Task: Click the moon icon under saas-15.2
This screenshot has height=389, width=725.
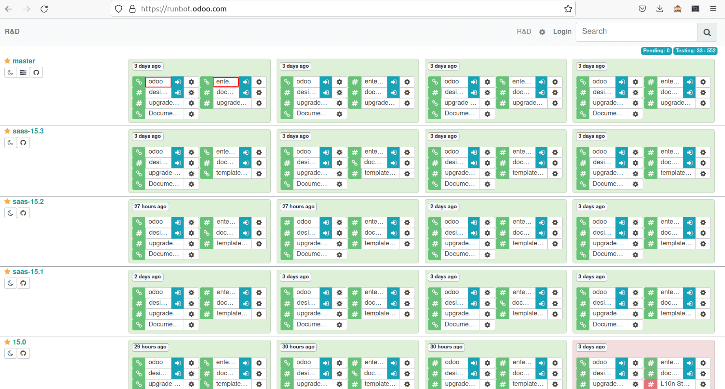Action: pos(11,213)
